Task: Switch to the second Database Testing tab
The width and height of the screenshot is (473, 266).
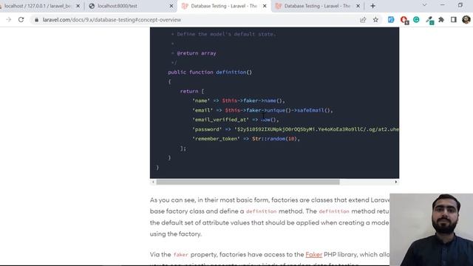Action: coord(317,6)
